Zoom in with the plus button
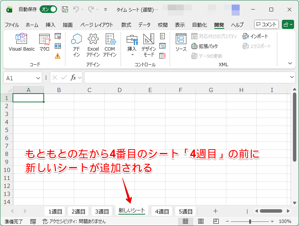The height and width of the screenshot is (226, 299). (x=272, y=221)
